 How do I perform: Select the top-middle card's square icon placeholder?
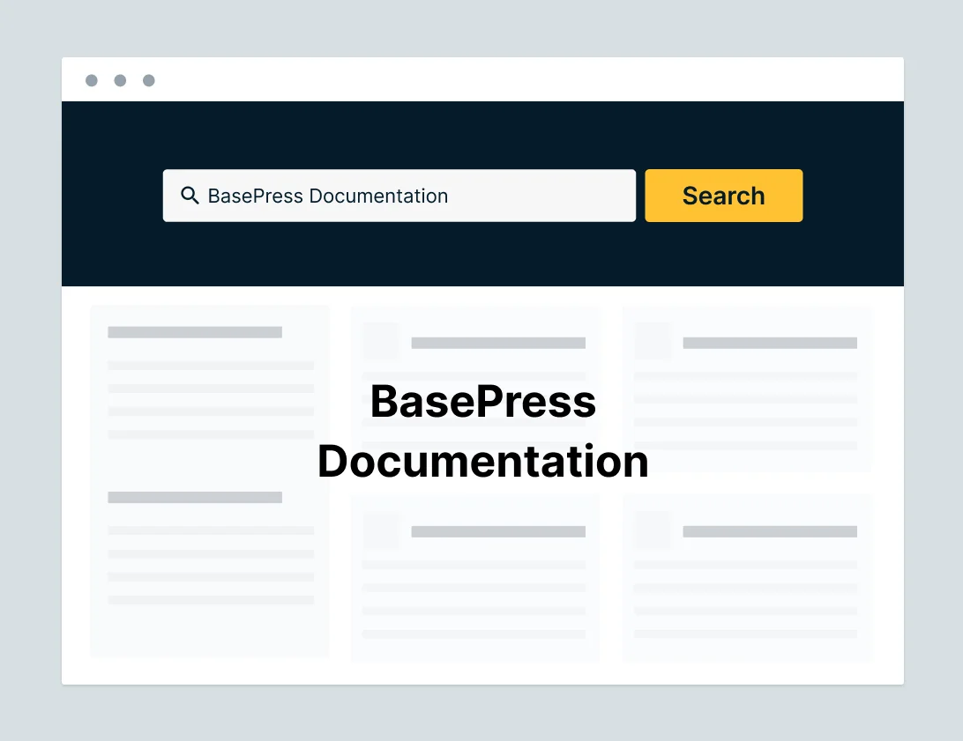pos(381,342)
